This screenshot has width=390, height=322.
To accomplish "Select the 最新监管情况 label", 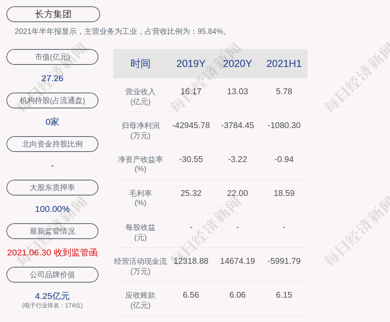I will (x=52, y=231).
